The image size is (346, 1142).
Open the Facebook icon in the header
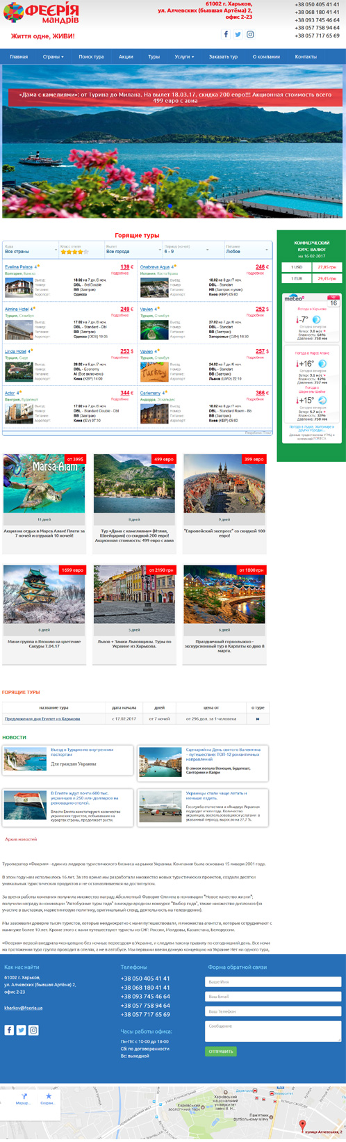[x=226, y=34]
